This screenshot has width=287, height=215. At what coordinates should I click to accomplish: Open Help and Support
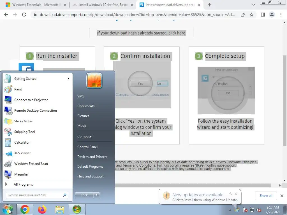click(90, 176)
